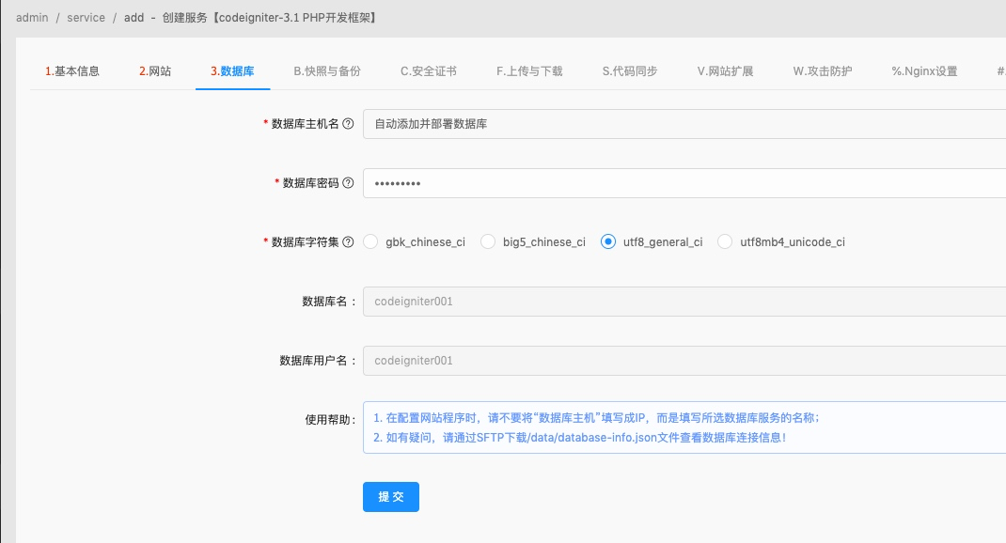Focus the 数据库密码 password field

tap(684, 182)
